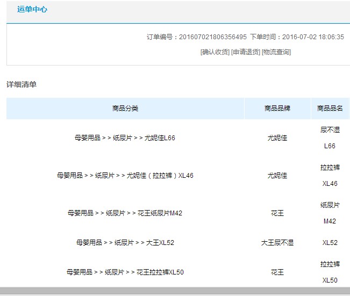
Task: Click brand 花王 in the M42 row
Action: [277, 213]
